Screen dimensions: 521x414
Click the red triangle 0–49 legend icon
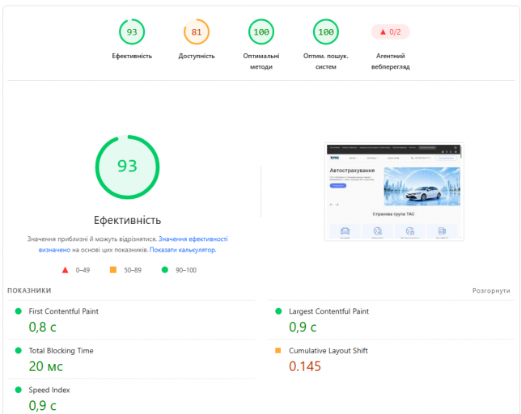tap(65, 270)
